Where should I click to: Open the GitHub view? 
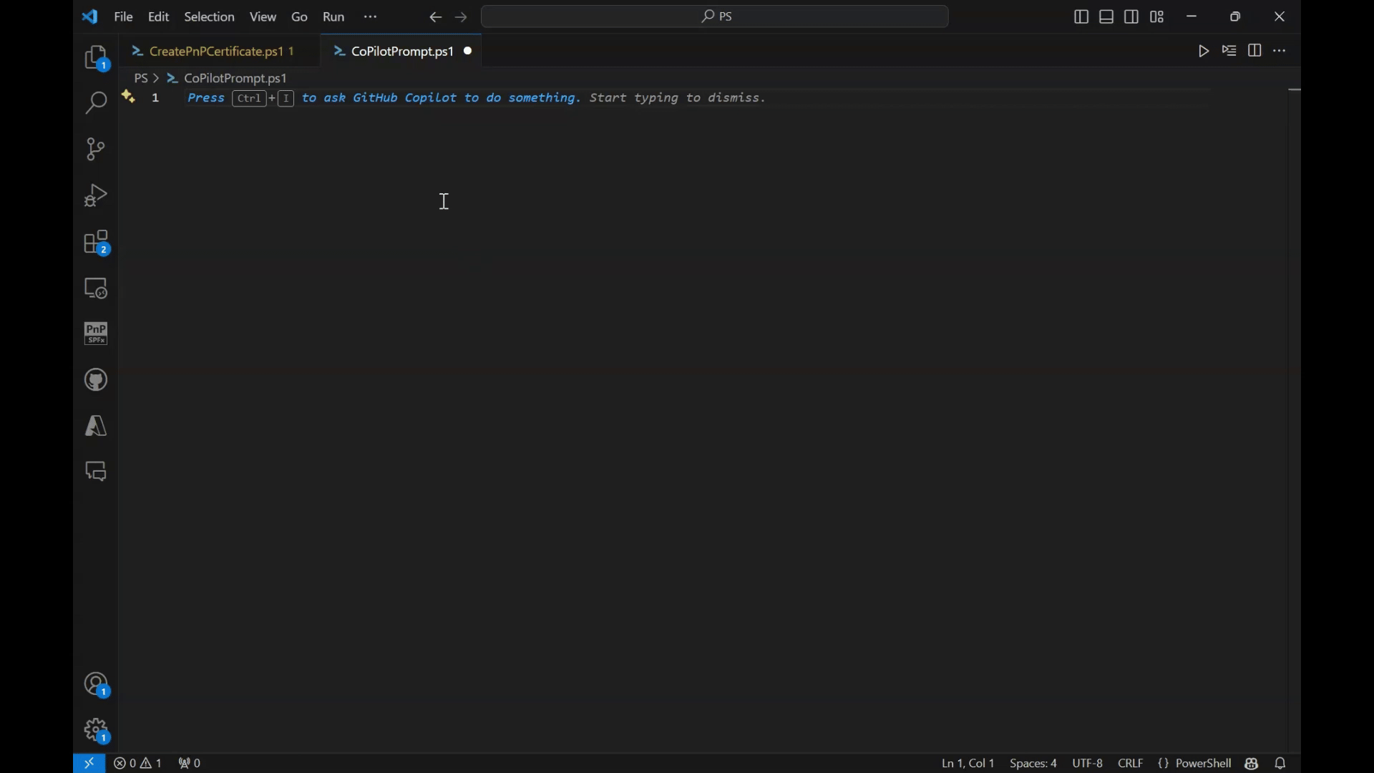point(96,381)
